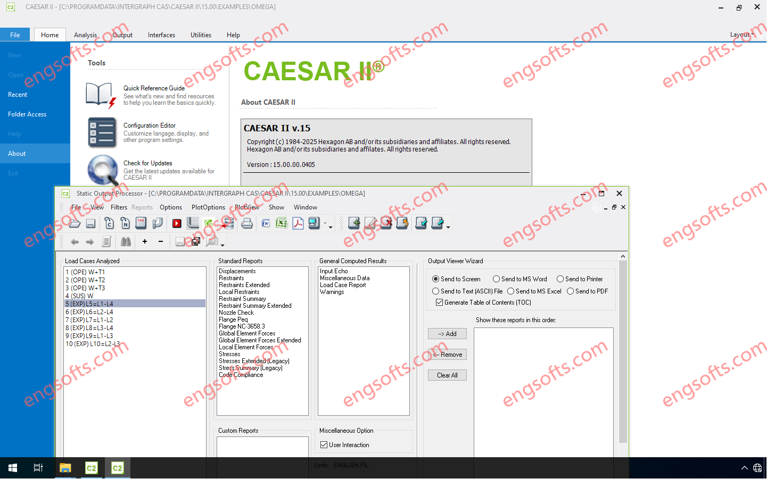Screen dimensions: 767x479
Task: Toggle the User Interaction checkbox
Action: [x=324, y=445]
